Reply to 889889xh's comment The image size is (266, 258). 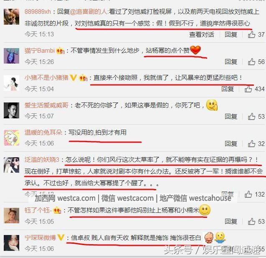(231, 34)
